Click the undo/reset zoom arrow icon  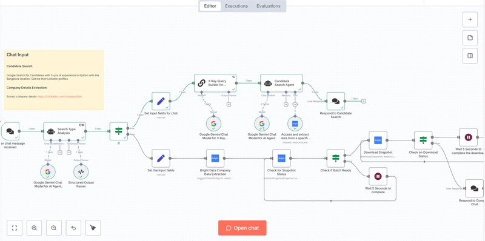pyautogui.click(x=73, y=228)
